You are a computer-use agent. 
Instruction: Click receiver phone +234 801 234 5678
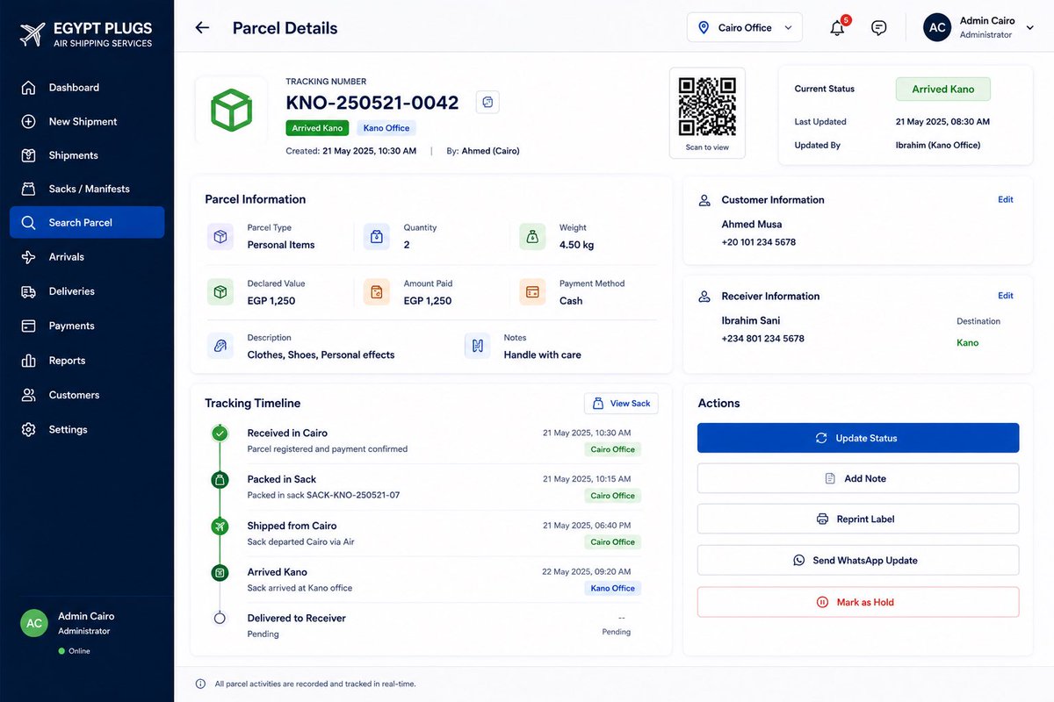tap(762, 339)
